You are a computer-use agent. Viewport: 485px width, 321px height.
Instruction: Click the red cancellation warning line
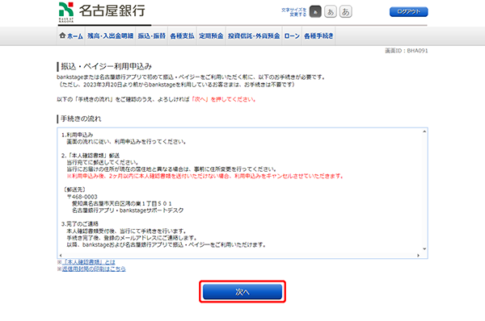205,176
